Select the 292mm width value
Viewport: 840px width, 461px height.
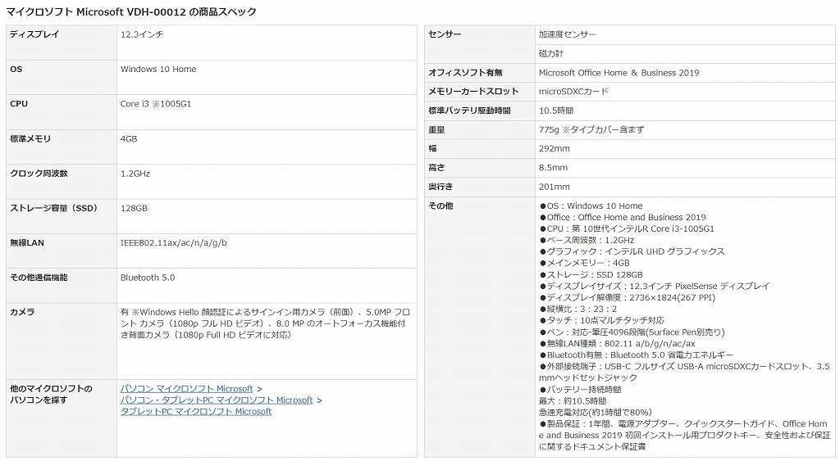[555, 149]
